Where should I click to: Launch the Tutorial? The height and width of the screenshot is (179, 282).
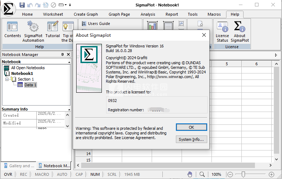click(53, 30)
